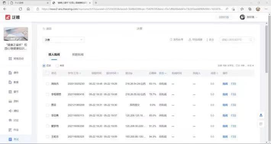Image resolution: width=271 pixels, height=144 pixels.
Task: Click floating download icon on right edge
Action: (x=261, y=115)
